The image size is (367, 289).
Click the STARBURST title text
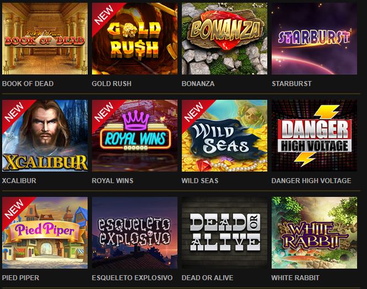[292, 84]
